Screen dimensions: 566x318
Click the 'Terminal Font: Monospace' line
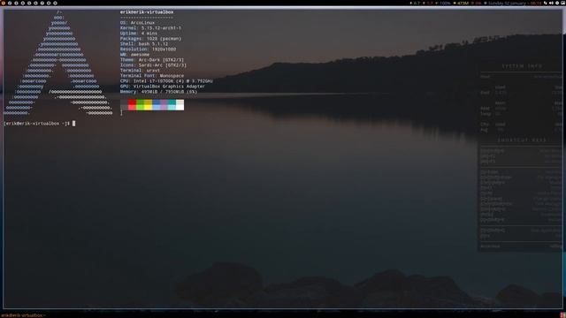click(152, 76)
